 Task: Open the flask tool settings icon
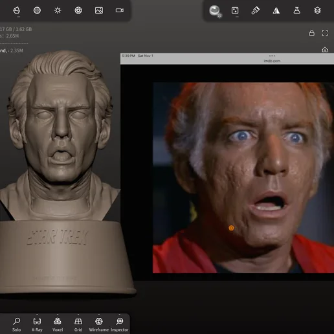[x=297, y=10]
